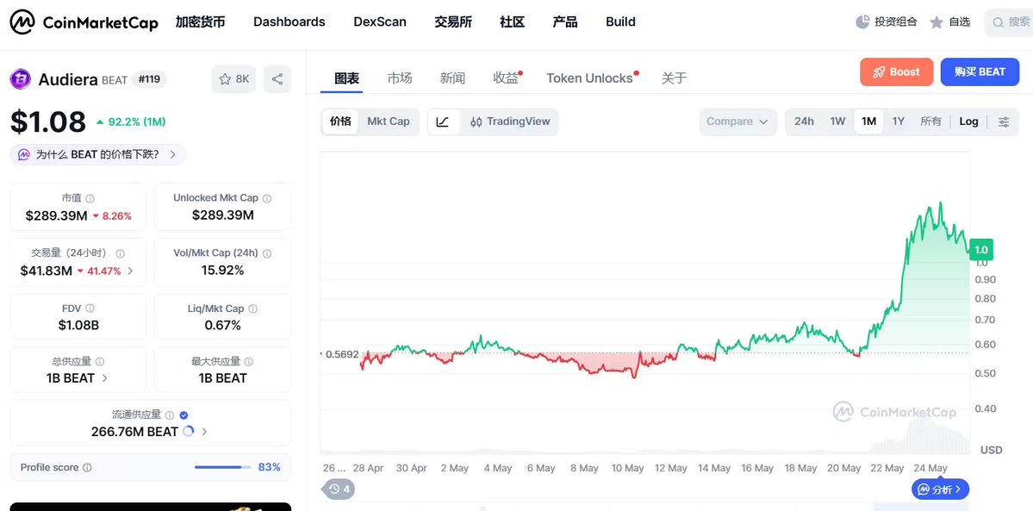Toggle Log scale on chart

click(969, 122)
